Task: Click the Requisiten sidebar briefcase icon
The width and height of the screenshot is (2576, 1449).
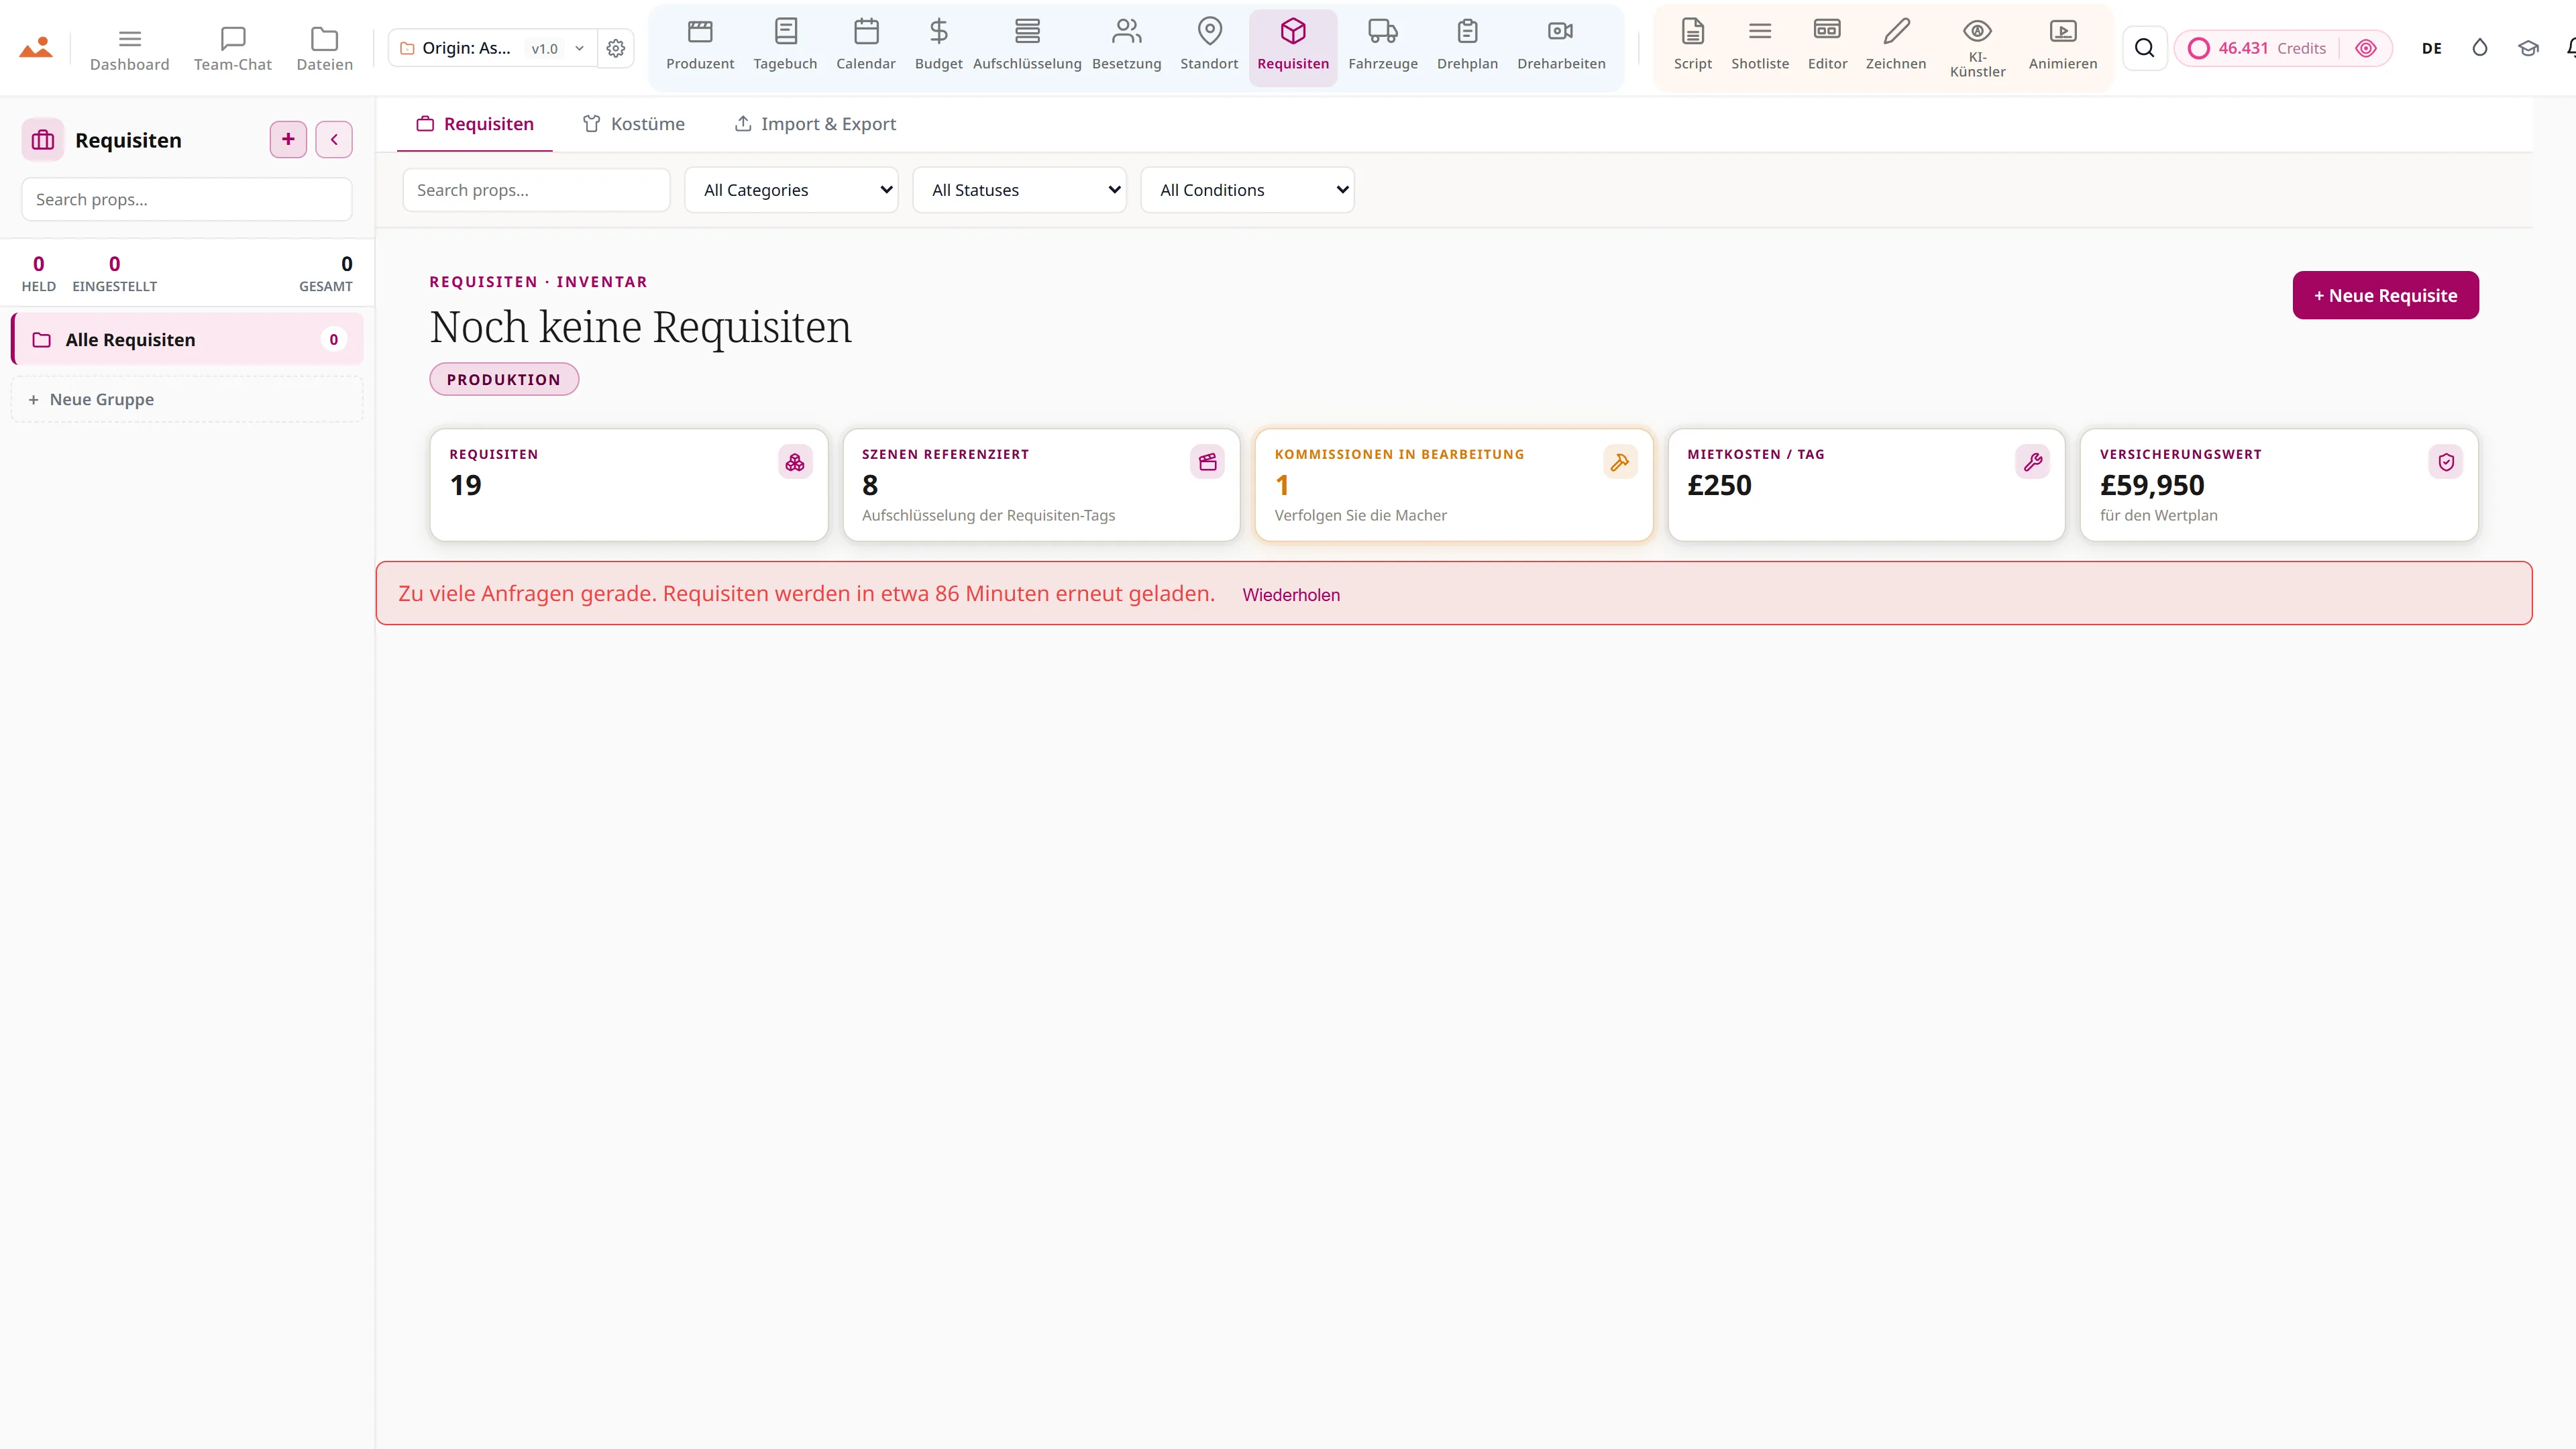Action: 43,140
